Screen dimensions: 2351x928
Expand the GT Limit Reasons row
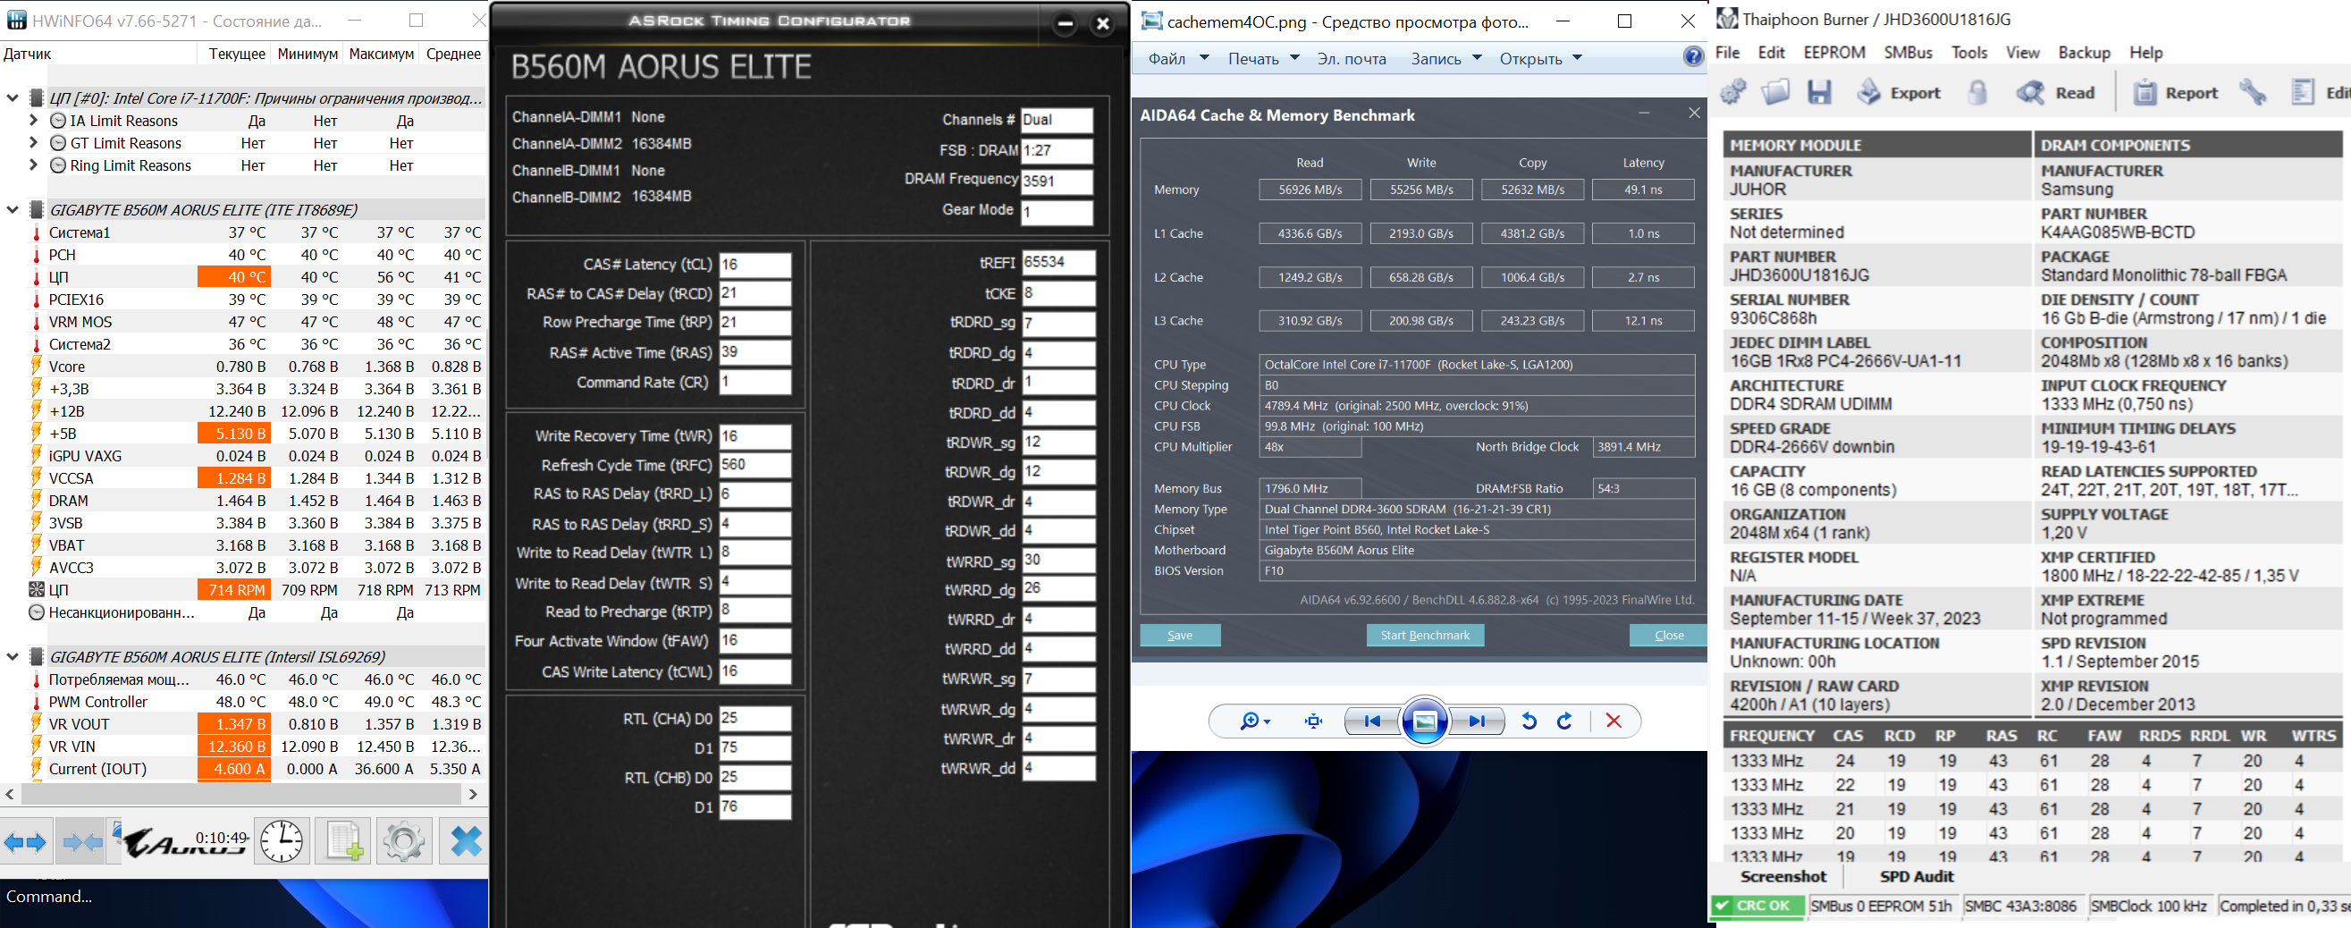pos(34,142)
